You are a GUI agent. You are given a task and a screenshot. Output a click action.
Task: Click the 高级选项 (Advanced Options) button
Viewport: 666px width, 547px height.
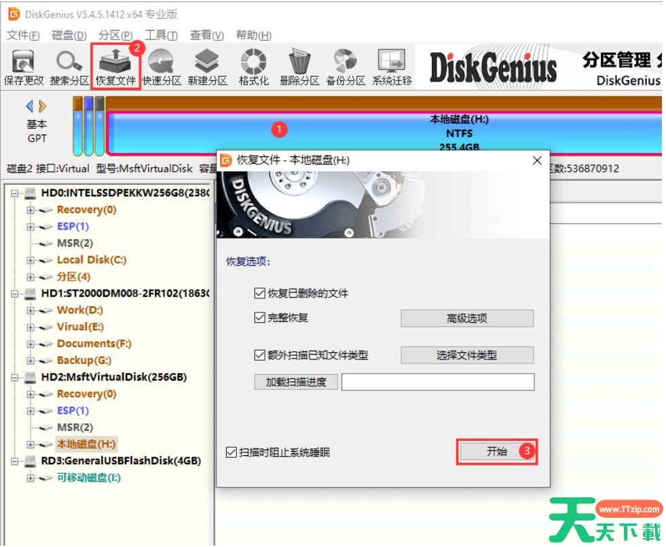click(x=466, y=318)
